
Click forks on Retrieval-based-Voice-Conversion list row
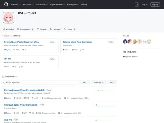tap(32, 113)
